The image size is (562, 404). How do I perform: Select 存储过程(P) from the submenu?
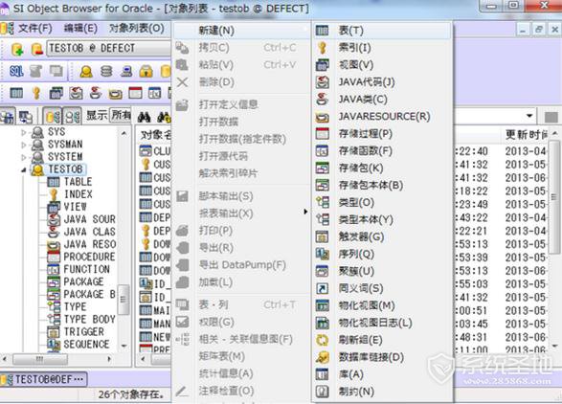click(x=366, y=134)
